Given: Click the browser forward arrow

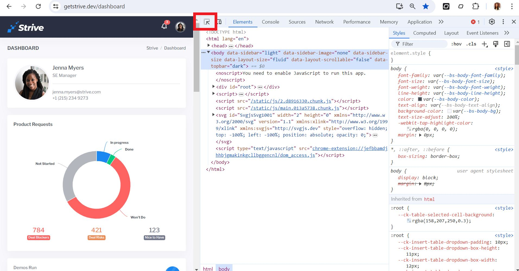Looking at the screenshot, I should click(x=24, y=6).
